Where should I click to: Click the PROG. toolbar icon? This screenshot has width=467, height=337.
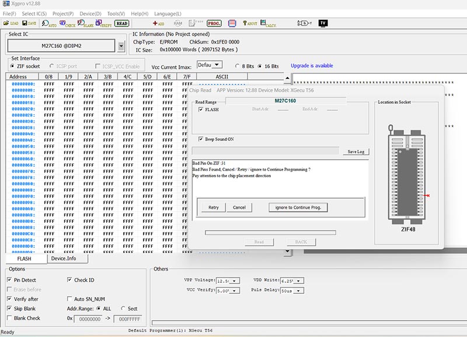(214, 23)
